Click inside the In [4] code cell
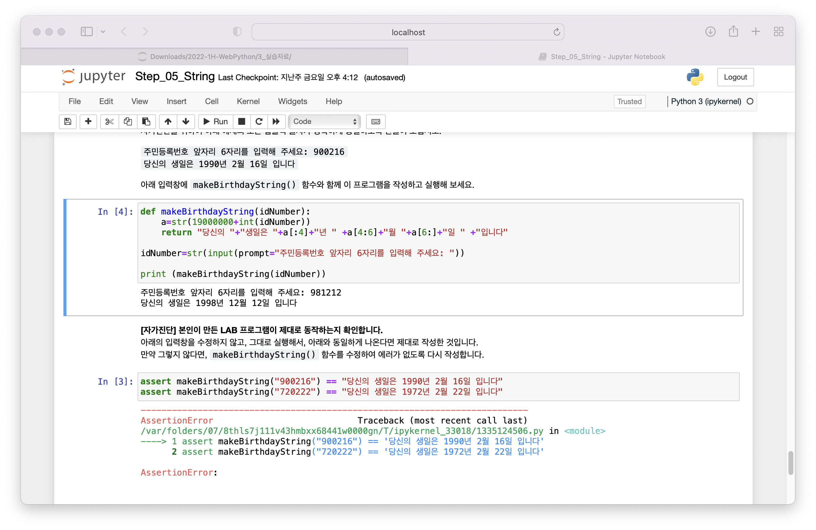This screenshot has height=530, width=816. pos(439,243)
